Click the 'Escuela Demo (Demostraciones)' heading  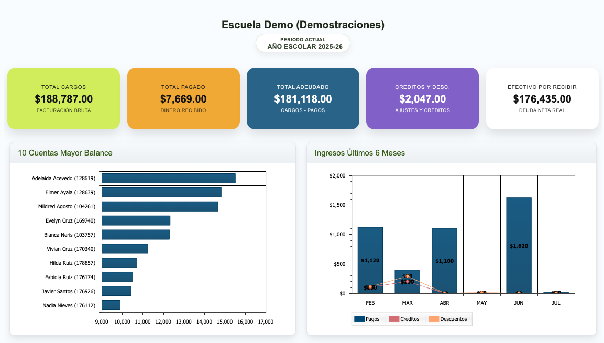point(303,25)
